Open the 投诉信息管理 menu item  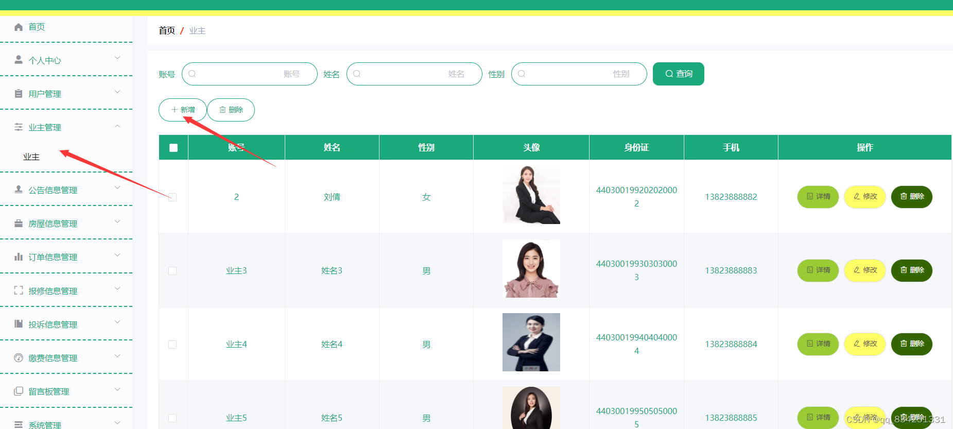[x=66, y=324]
